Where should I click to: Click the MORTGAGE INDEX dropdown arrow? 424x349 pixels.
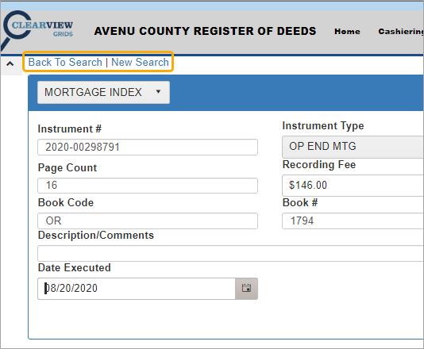(x=159, y=92)
